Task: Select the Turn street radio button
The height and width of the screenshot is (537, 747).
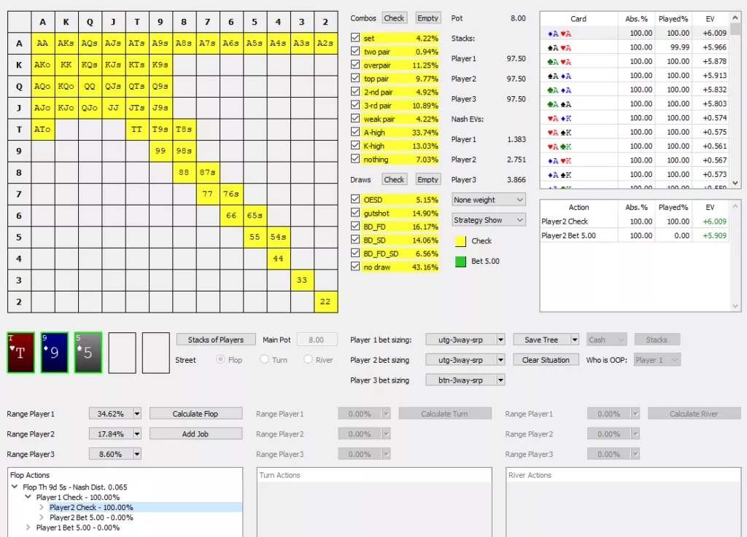Action: tap(266, 360)
